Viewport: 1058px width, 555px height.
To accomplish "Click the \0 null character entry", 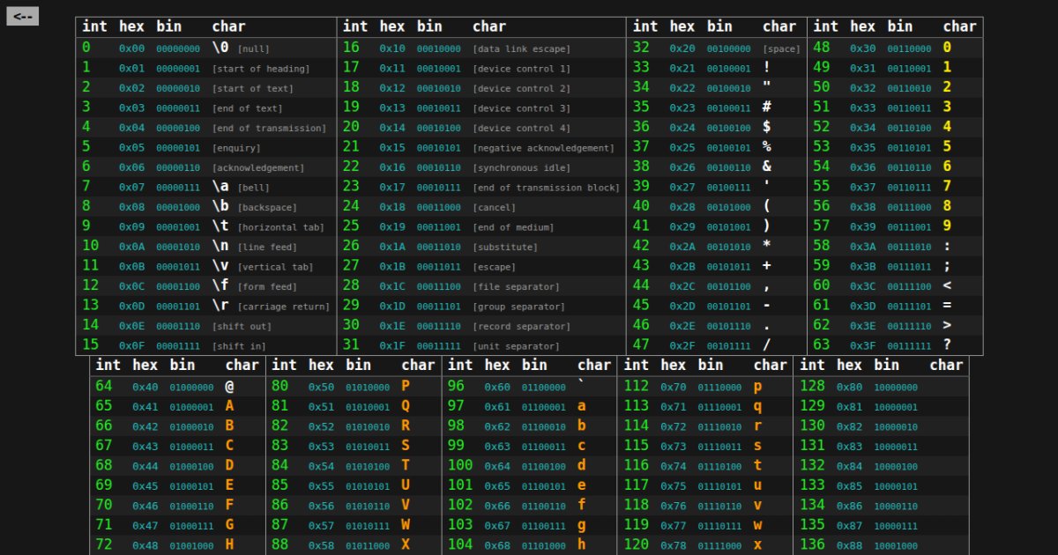I will pos(220,48).
